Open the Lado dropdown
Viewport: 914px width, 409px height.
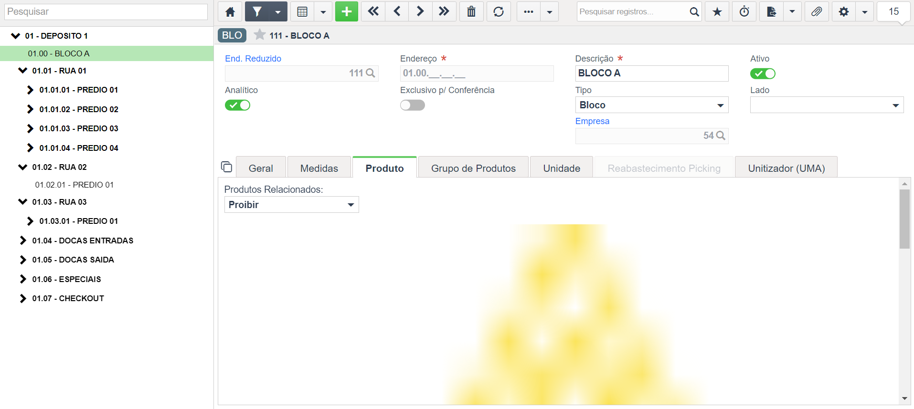[x=827, y=105]
